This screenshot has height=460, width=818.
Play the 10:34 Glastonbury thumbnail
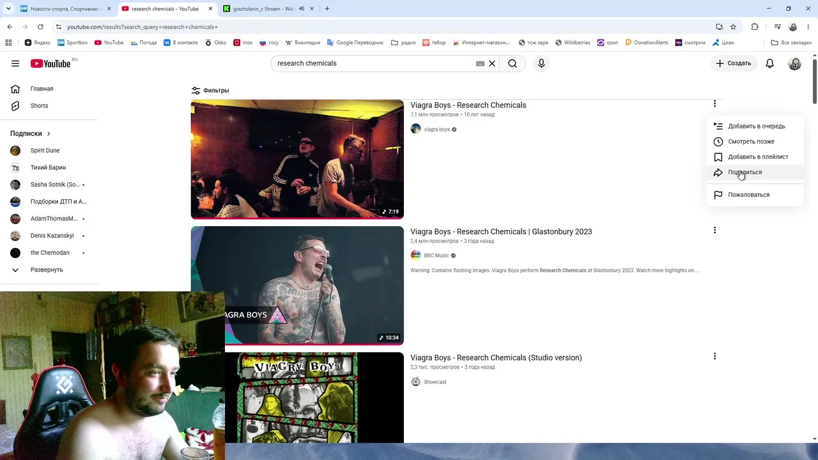(297, 286)
